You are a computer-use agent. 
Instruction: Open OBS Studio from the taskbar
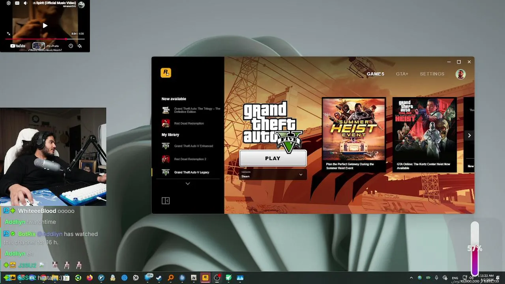[217, 278]
